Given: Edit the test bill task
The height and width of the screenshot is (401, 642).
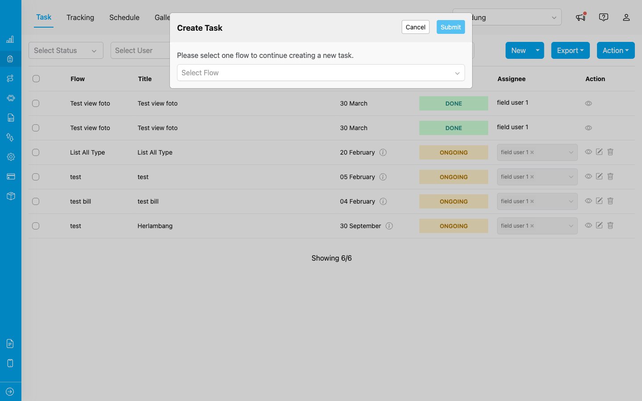Looking at the screenshot, I should click(599, 201).
